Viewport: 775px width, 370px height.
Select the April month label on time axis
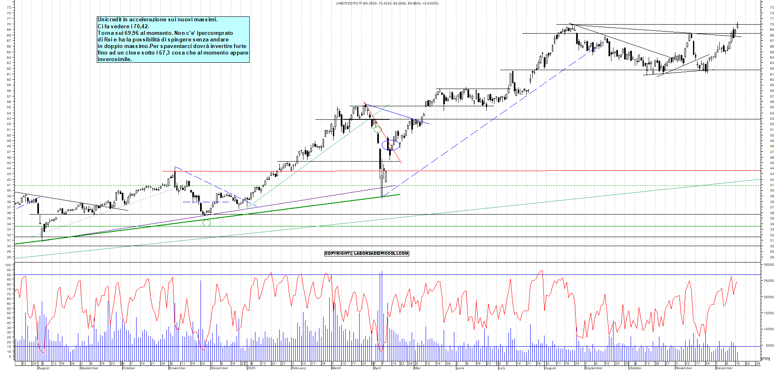[378, 368]
